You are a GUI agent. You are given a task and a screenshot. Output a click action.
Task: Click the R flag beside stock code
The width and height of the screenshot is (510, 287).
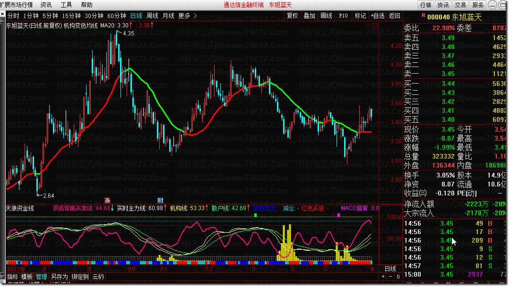424,15
